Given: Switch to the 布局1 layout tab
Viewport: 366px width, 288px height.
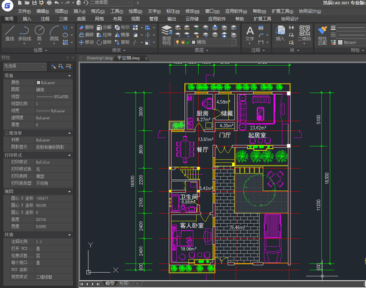Looking at the screenshot, I should pos(124,284).
